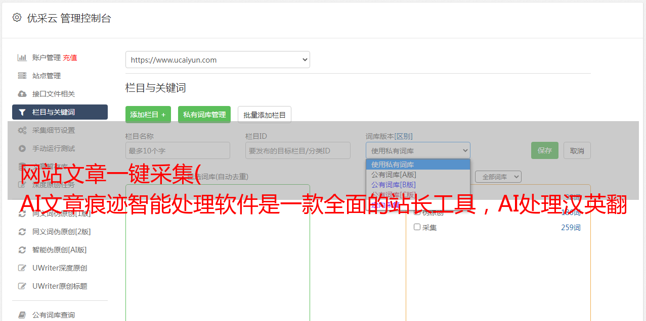Open the site URL dropdown https://www.ucaiyun.com
Screen dimensions: 646x321
pos(218,60)
